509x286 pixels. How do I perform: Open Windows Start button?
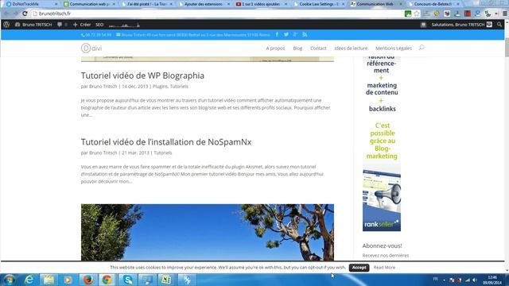9,280
